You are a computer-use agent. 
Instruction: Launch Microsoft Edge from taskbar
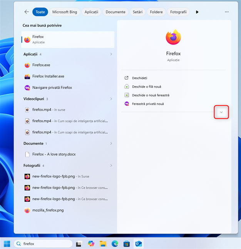[115, 244]
